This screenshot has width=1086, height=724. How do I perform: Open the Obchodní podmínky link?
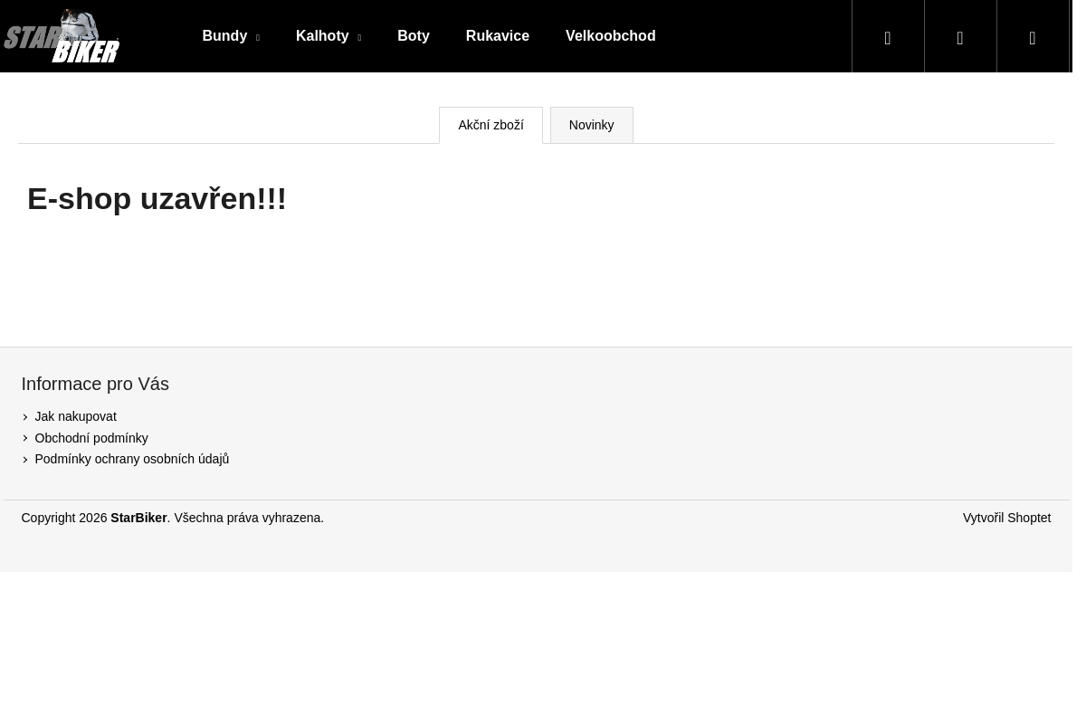pos(90,438)
